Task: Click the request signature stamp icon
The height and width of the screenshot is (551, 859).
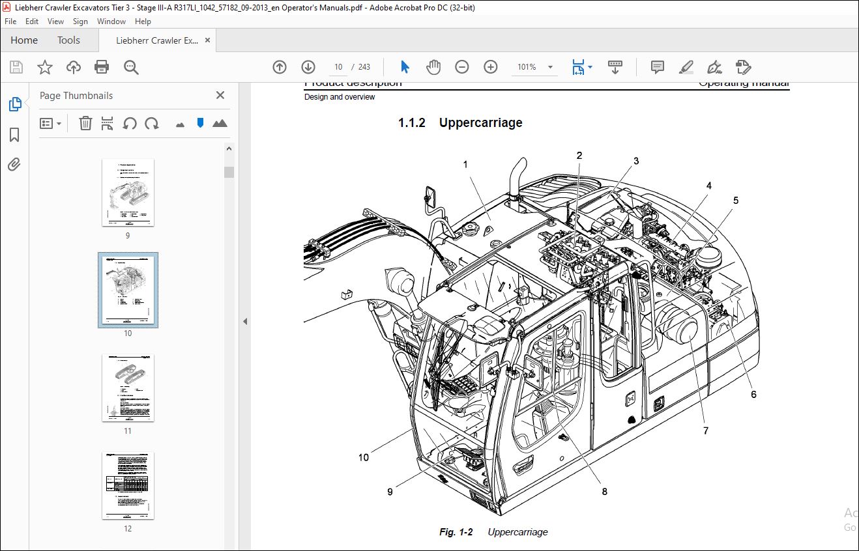Action: click(x=743, y=67)
